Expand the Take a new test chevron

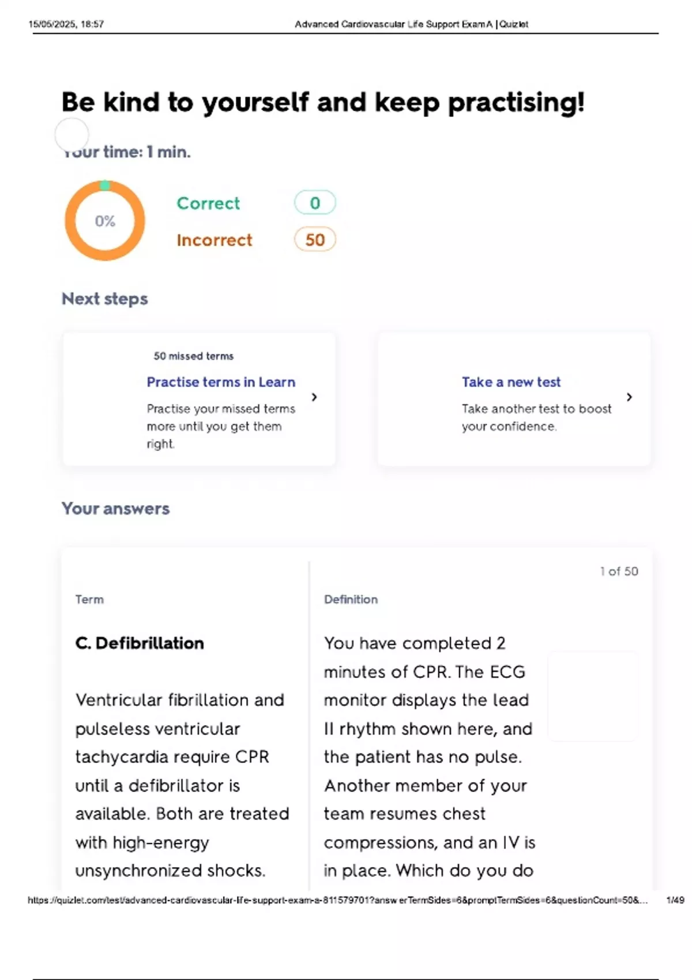click(629, 397)
